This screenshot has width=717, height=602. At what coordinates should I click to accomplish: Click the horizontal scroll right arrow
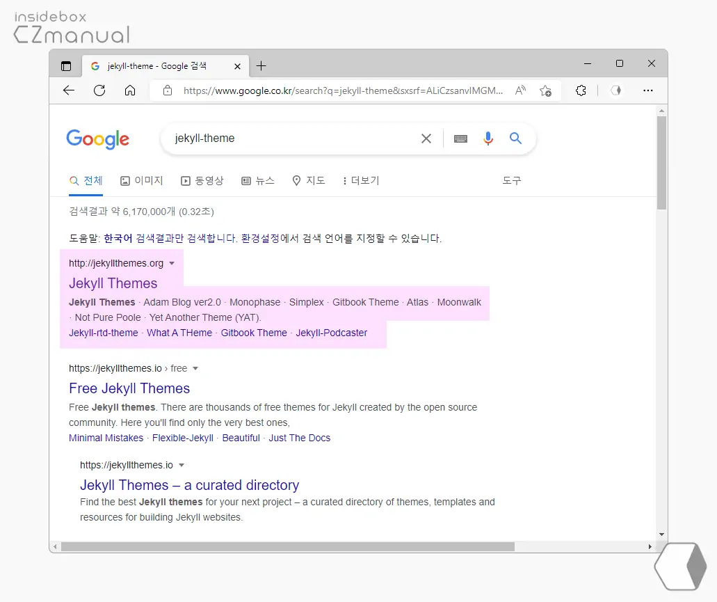[650, 546]
